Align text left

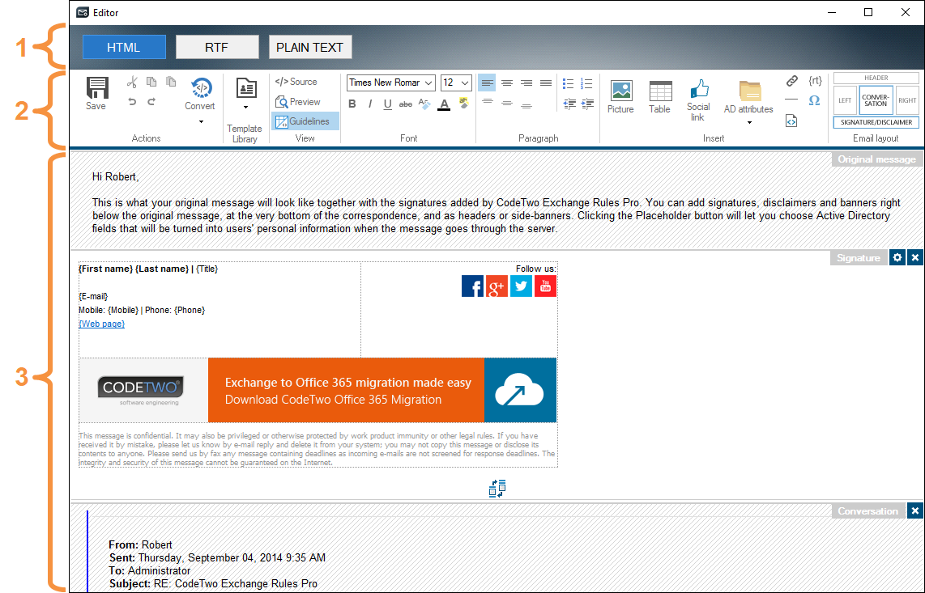pyautogui.click(x=488, y=83)
